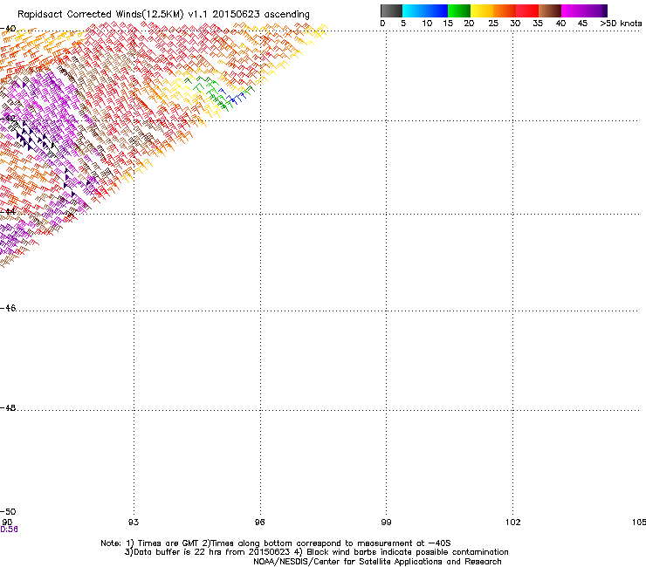Click the latitude label '-50'

8,511
